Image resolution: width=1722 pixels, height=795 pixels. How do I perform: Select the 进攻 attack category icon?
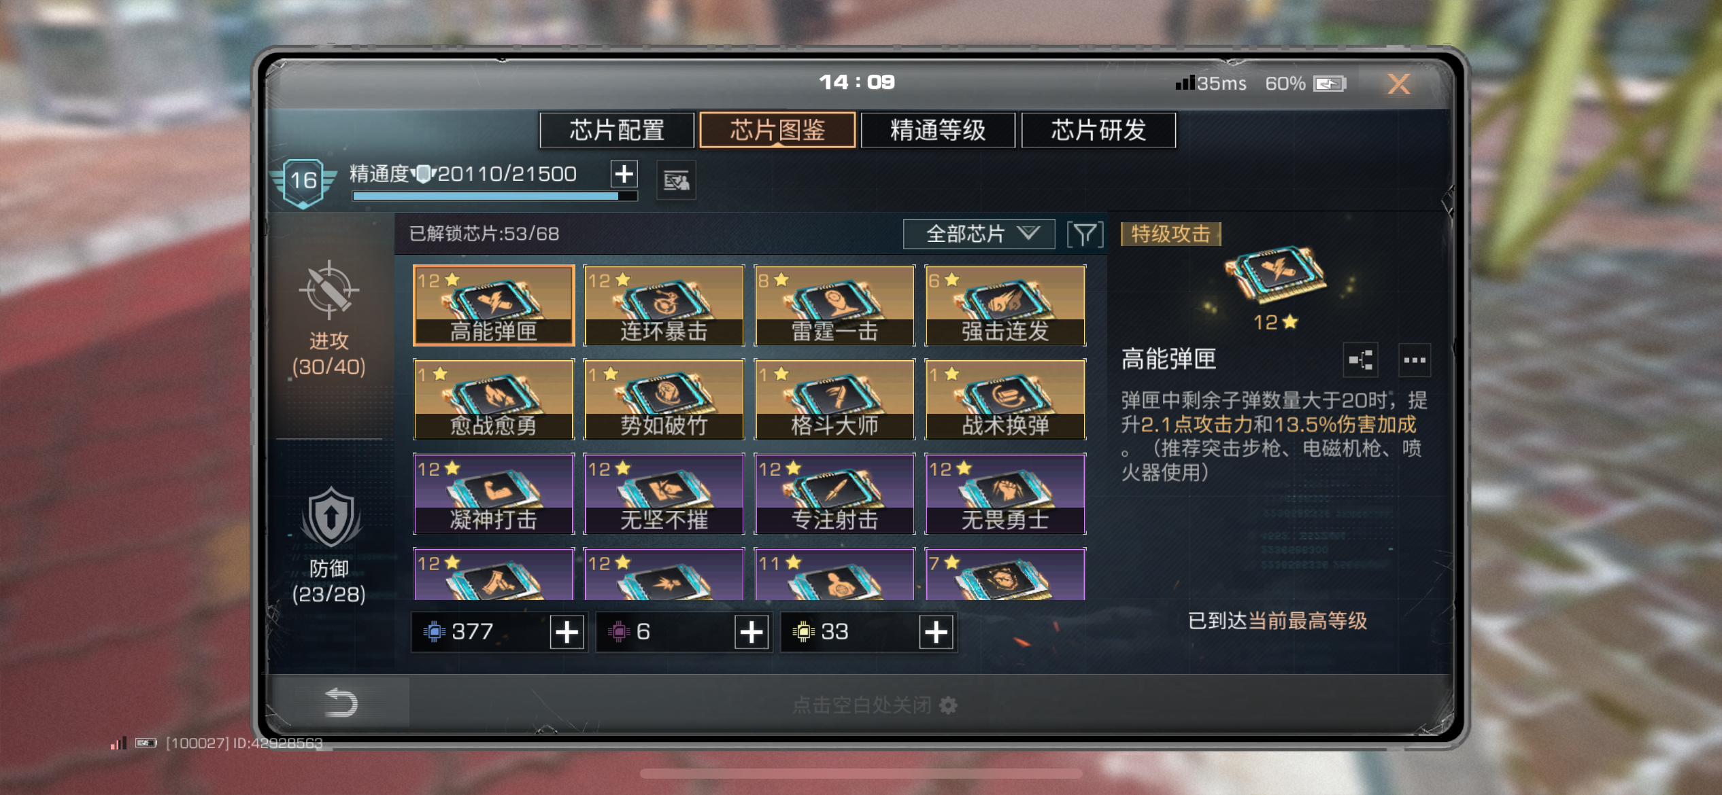tap(329, 290)
